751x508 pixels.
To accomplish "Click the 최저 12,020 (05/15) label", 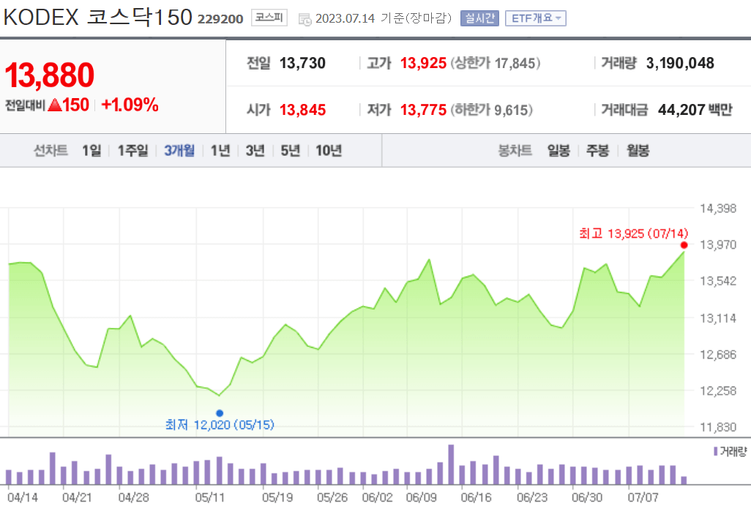I will pos(220,425).
